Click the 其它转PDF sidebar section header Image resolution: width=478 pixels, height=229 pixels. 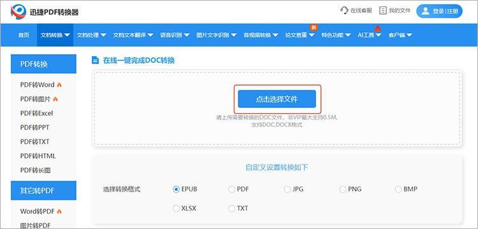pos(43,191)
